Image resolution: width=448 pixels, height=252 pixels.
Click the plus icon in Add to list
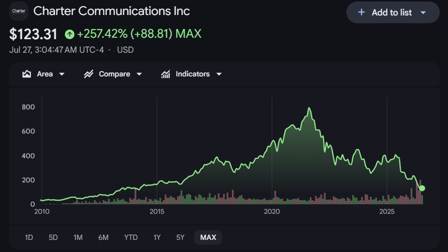361,12
